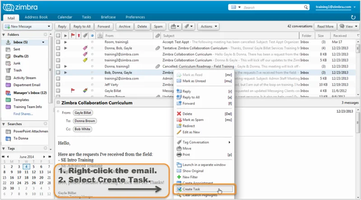Tick the select-all checkbox in the list header

58,35
